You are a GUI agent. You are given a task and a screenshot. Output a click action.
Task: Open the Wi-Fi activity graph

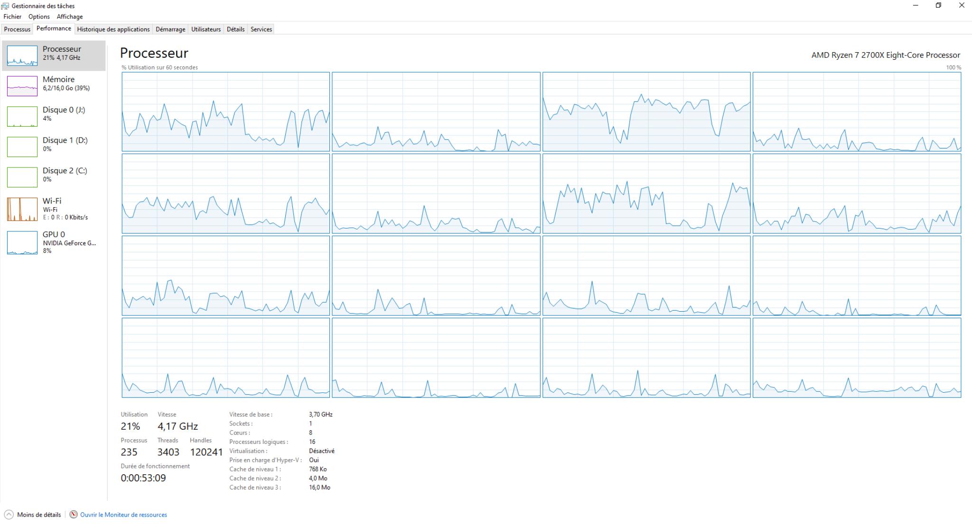22,209
